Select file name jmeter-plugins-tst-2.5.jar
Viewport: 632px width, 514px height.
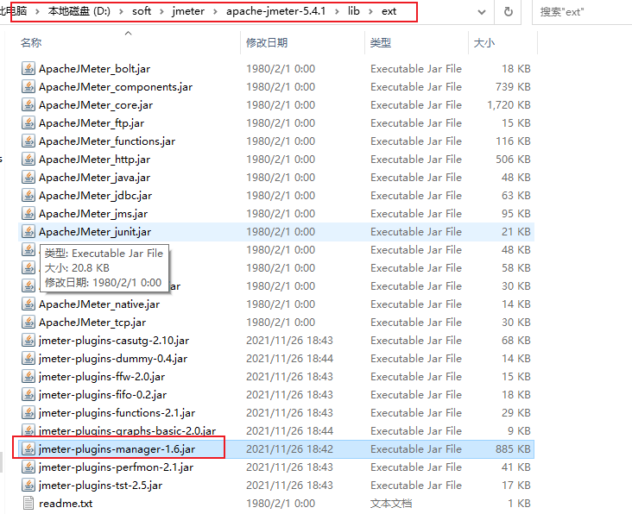[100, 486]
